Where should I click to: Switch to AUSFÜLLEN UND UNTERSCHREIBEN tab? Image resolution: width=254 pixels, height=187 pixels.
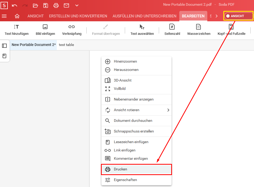145,16
